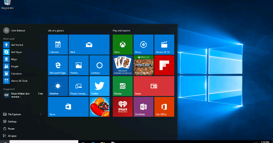The height and width of the screenshot is (143, 273).
Task: Click the taskbar search box
Action: point(44,142)
